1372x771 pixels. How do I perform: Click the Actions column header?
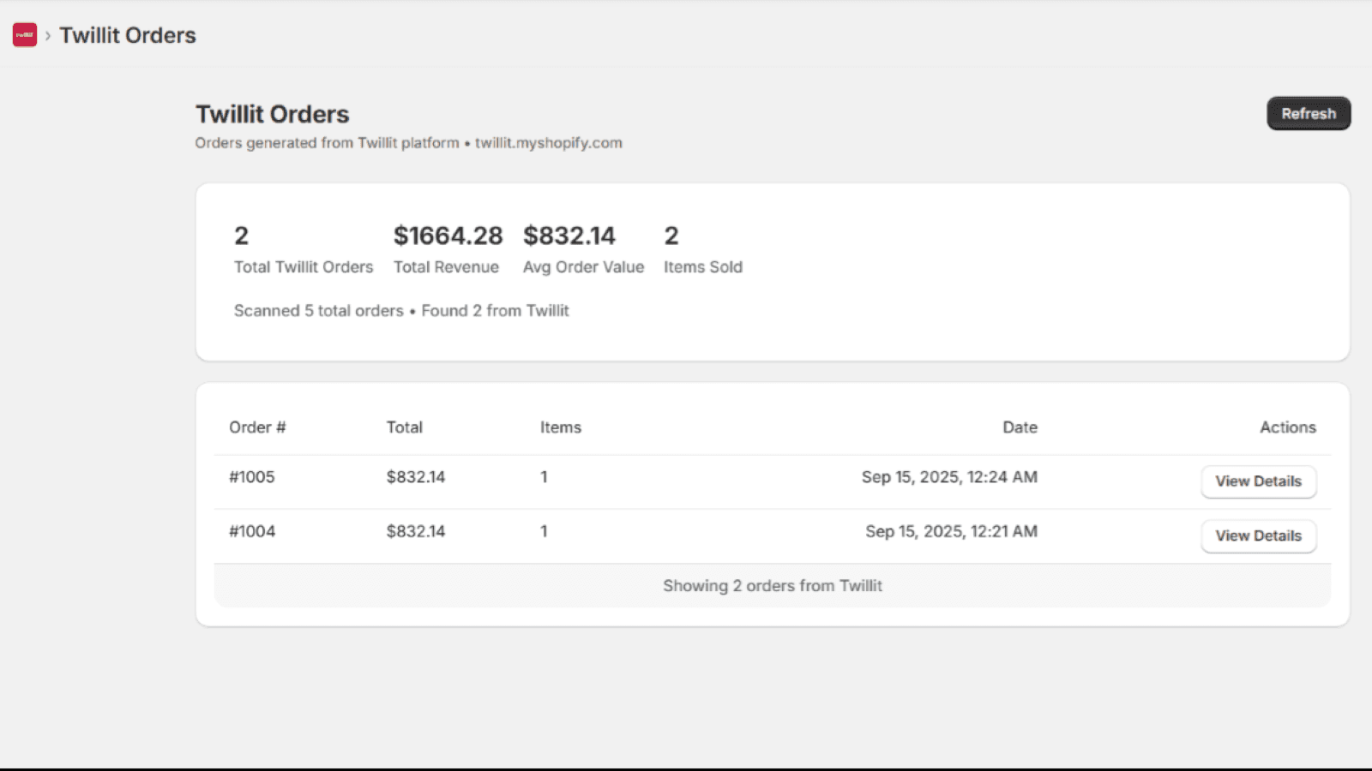(1288, 427)
